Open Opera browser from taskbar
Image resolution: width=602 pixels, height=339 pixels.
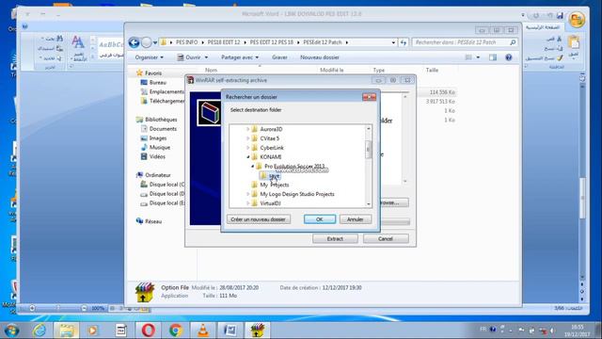coord(149,331)
